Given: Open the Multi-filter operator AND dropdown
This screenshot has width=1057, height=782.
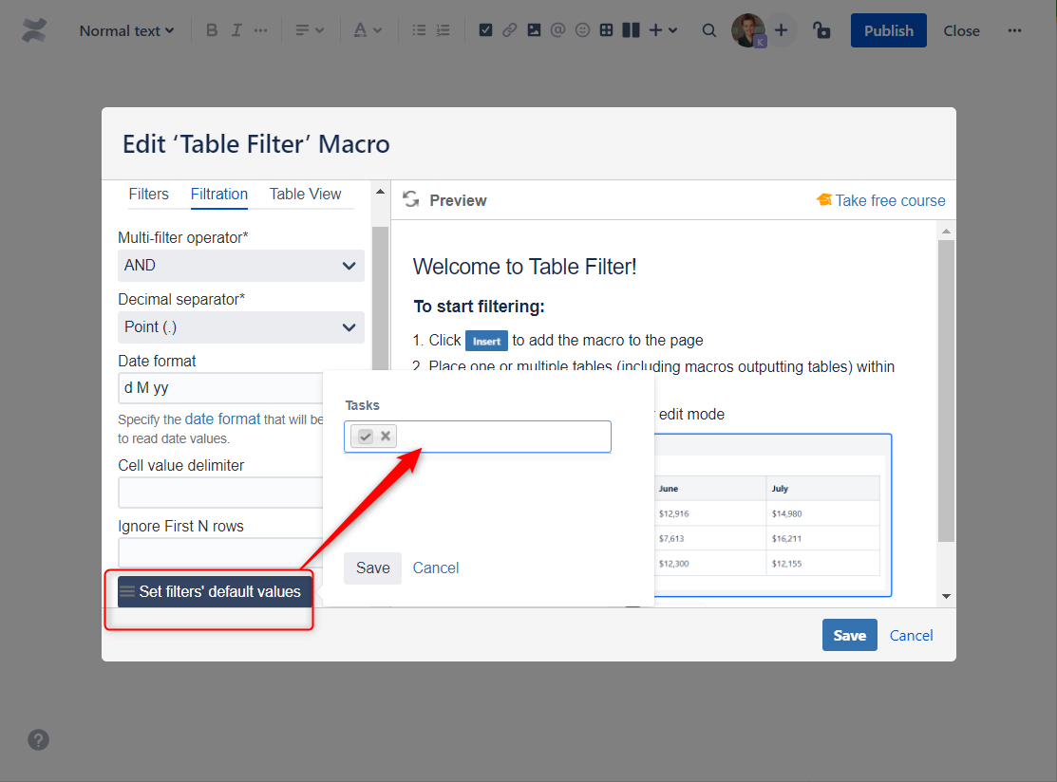Looking at the screenshot, I should click(x=240, y=265).
